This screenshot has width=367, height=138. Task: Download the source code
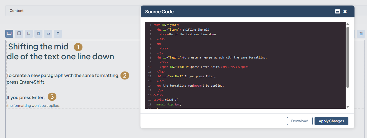(300, 121)
